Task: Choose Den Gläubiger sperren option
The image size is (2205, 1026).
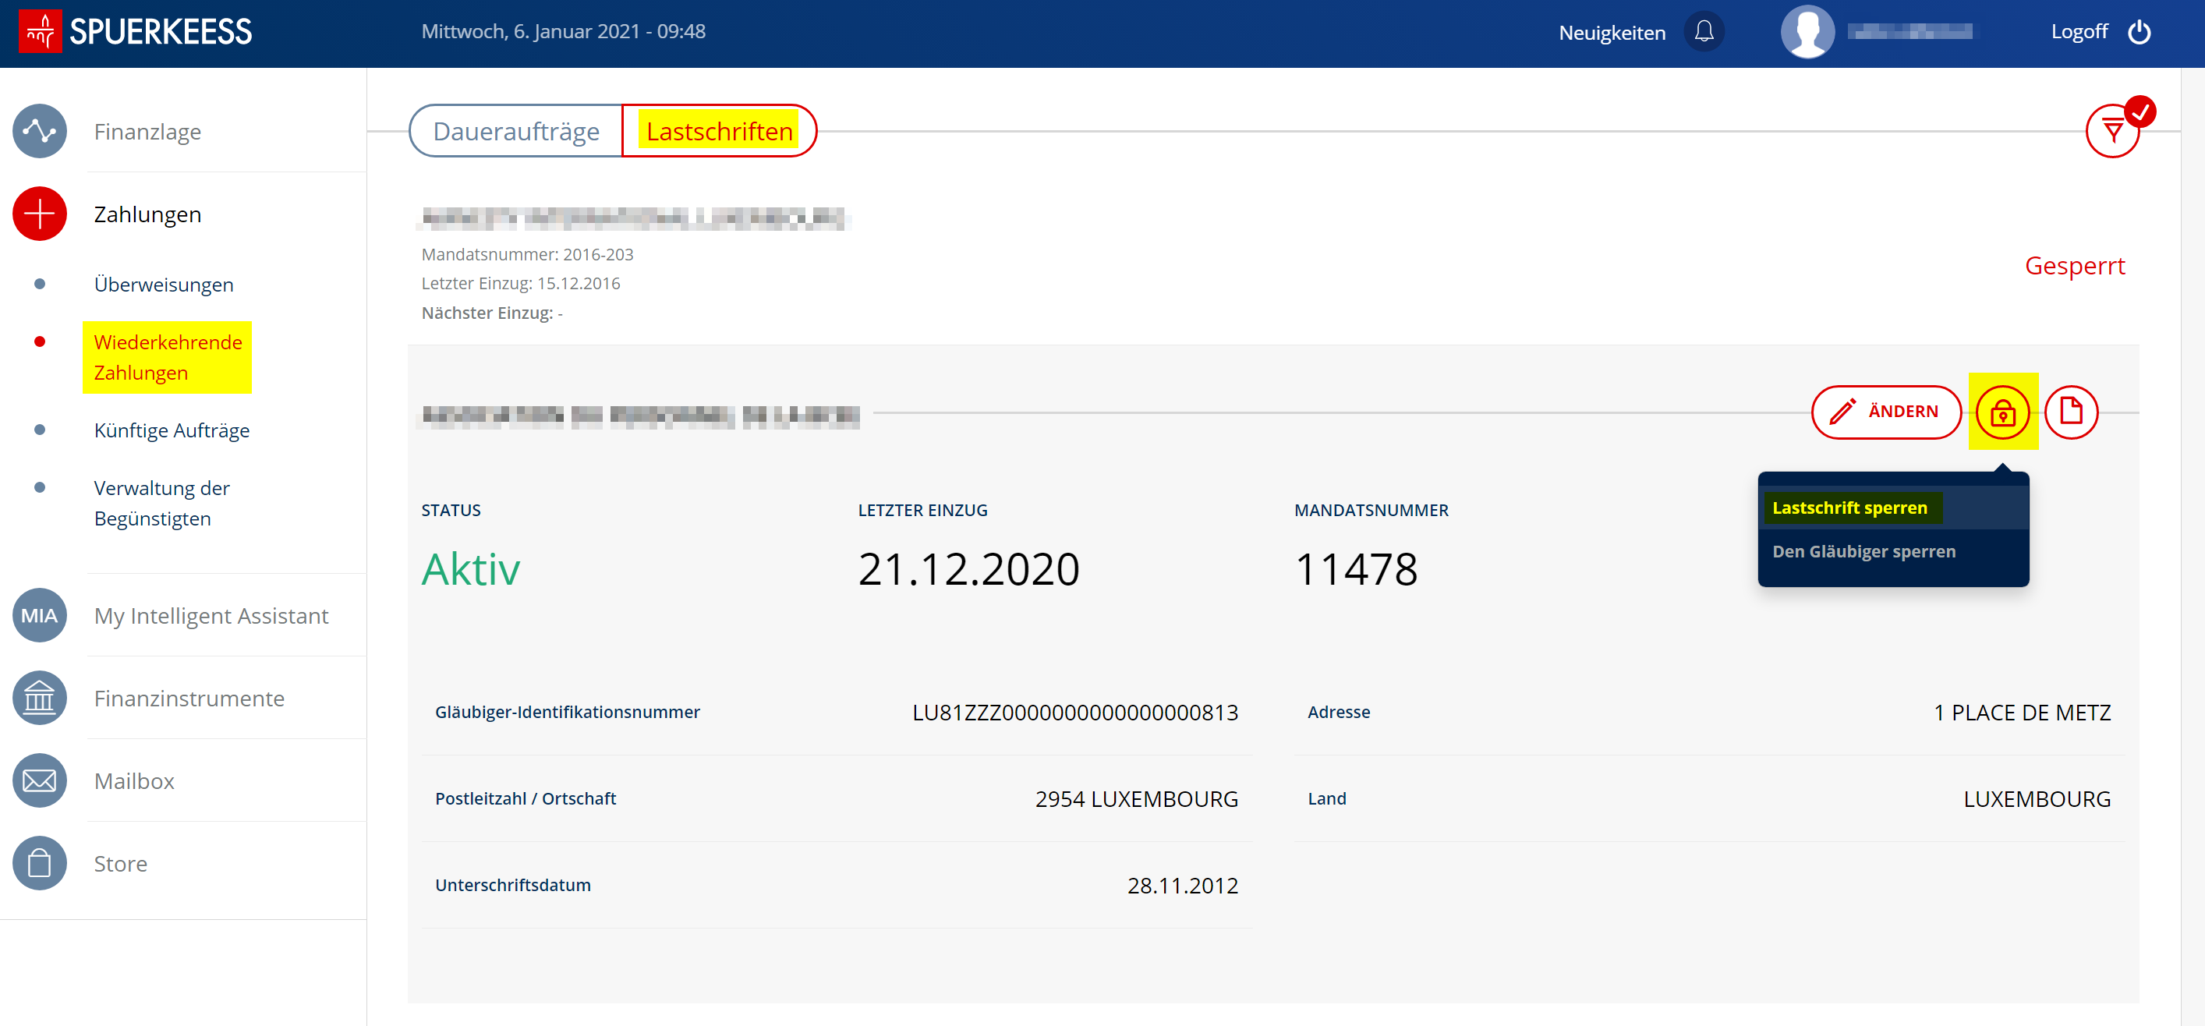Action: point(1863,551)
